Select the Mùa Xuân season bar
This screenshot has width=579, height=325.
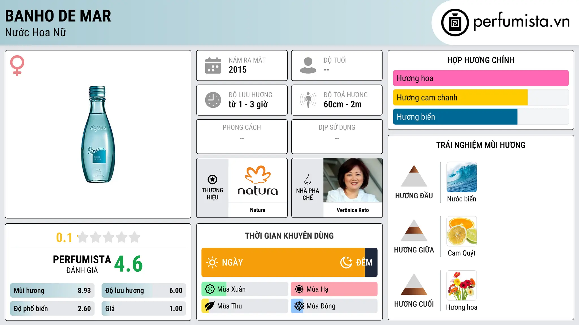click(245, 289)
